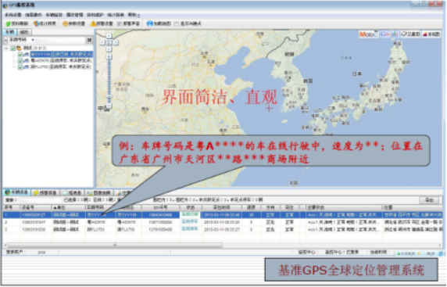Image resolution: width=447 pixels, height=287 pixels.
Task: Open the plate number search dropdown
Action: (33, 40)
